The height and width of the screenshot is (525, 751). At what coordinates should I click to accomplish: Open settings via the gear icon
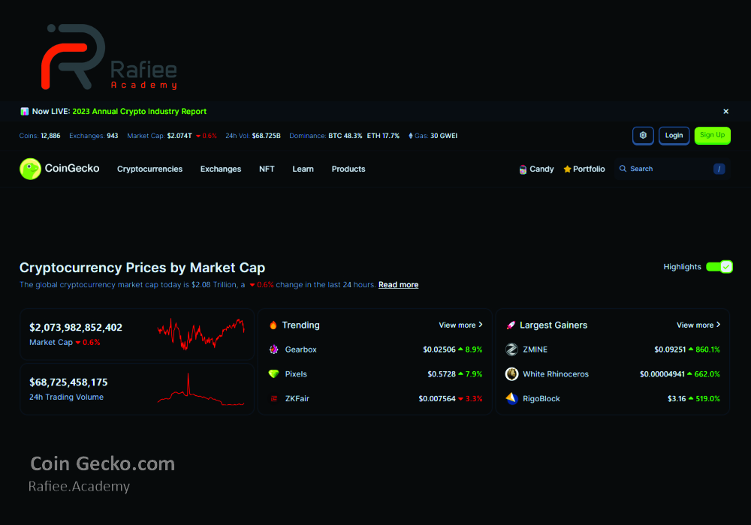[643, 135]
